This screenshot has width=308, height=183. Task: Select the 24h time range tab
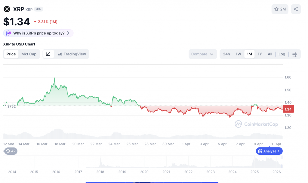(226, 54)
